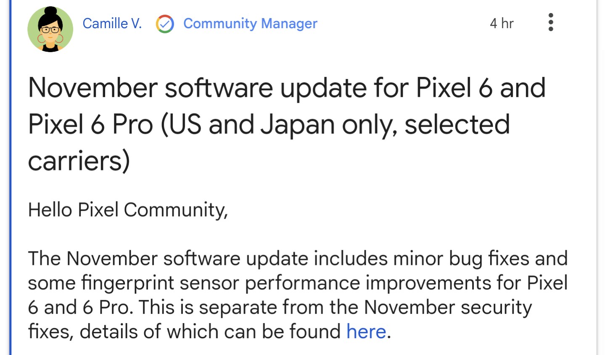Click the 'Hello Pixel Community,' greeting line
Screen dimensions: 605x355
[x=128, y=210]
